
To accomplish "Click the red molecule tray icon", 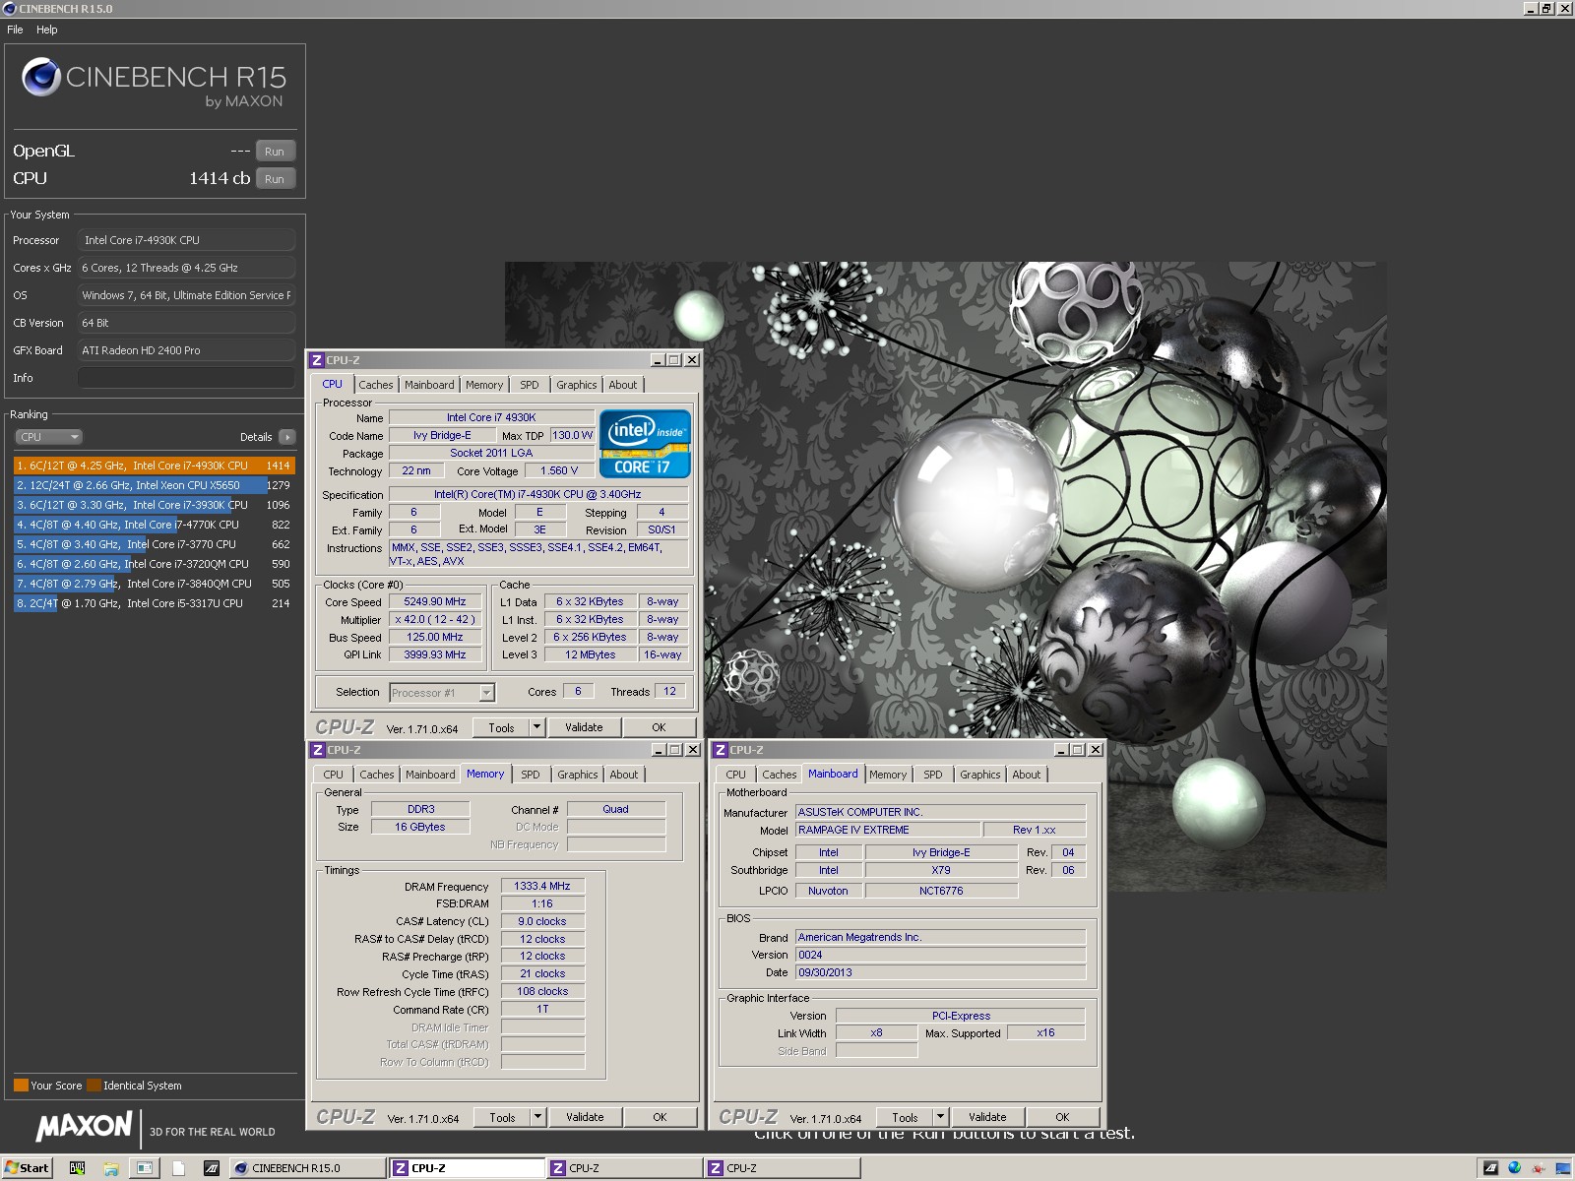I will click(1539, 1168).
